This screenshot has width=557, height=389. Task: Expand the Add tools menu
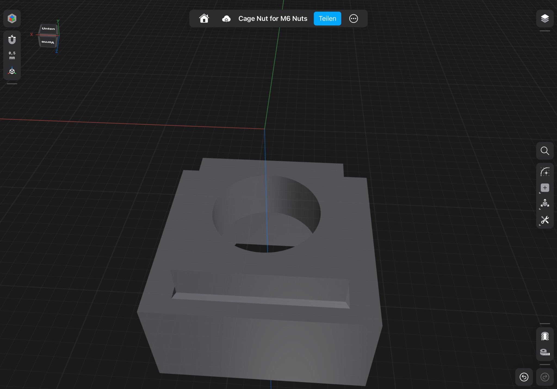pos(545,188)
